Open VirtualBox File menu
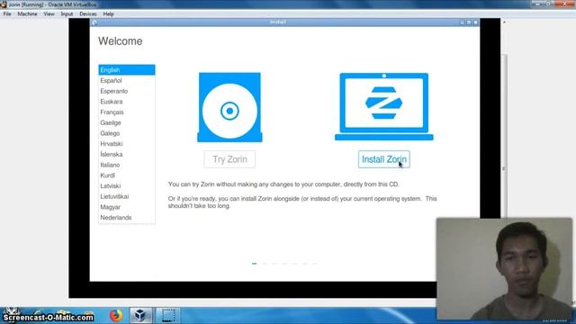 click(x=7, y=14)
